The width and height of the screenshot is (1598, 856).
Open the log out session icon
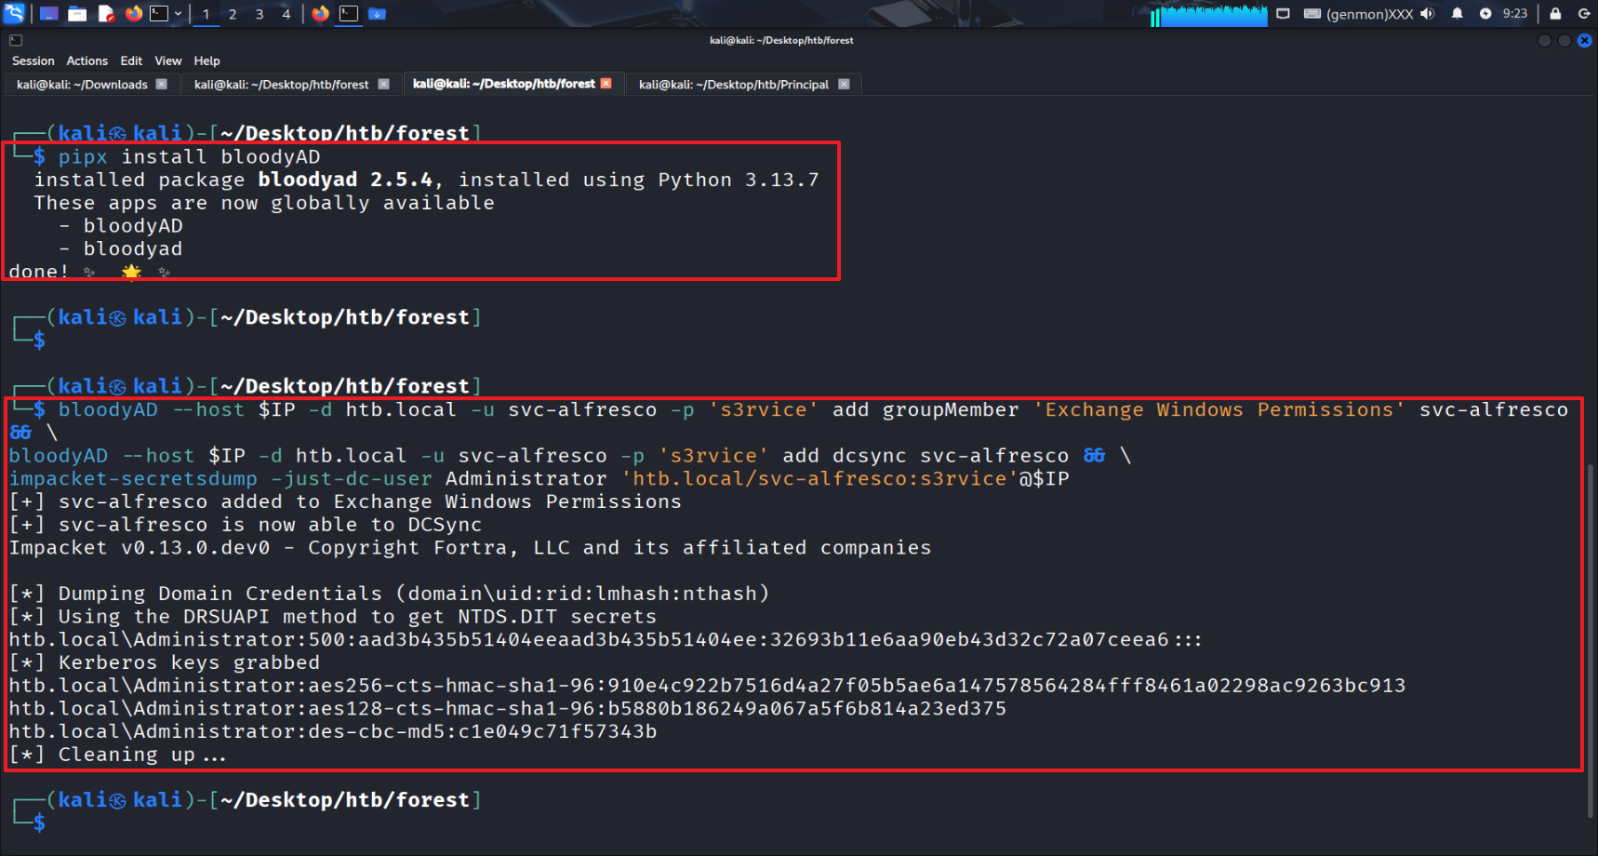(1584, 14)
